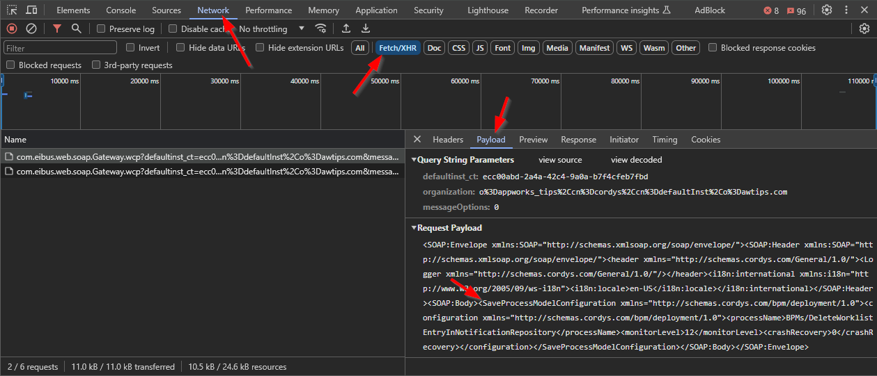Collapse the Request Payload section
This screenshot has height=376, width=877.
(414, 228)
